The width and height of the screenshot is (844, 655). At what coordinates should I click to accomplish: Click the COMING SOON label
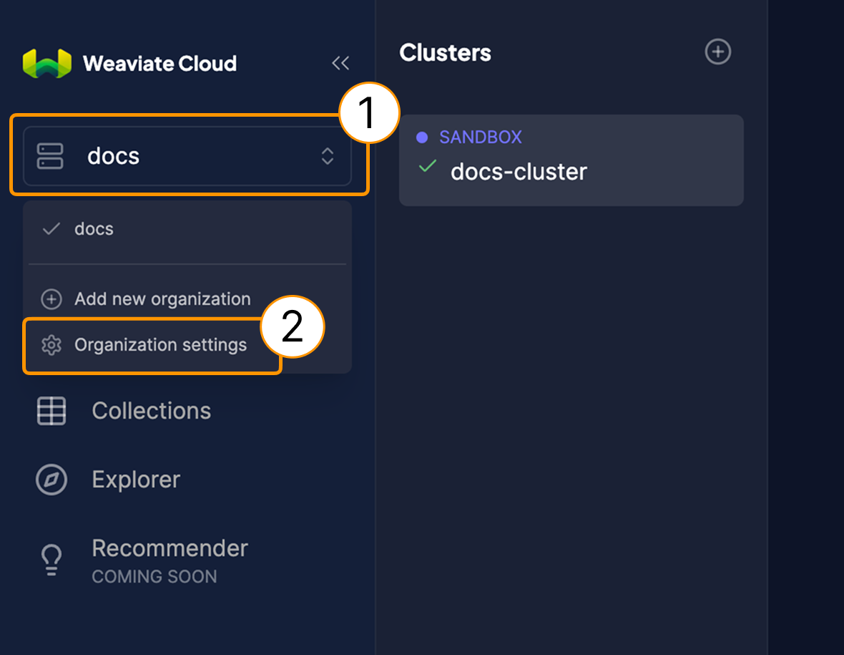pyautogui.click(x=154, y=577)
